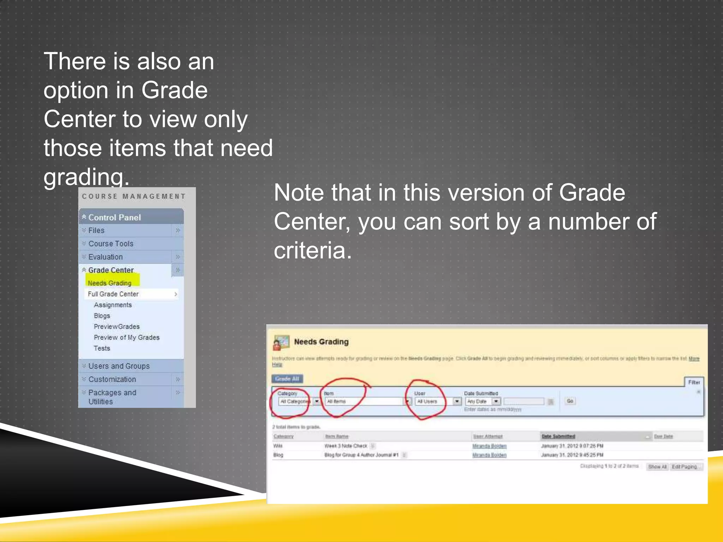This screenshot has height=542, width=723.
Task: Click the Needs Grading page icon
Action: [x=281, y=342]
